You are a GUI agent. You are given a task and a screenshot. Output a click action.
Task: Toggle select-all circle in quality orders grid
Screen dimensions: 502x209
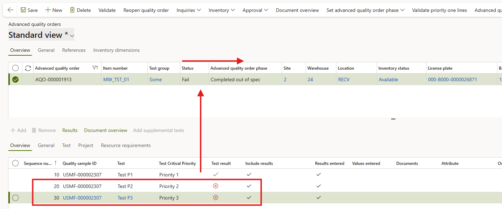[15, 68]
